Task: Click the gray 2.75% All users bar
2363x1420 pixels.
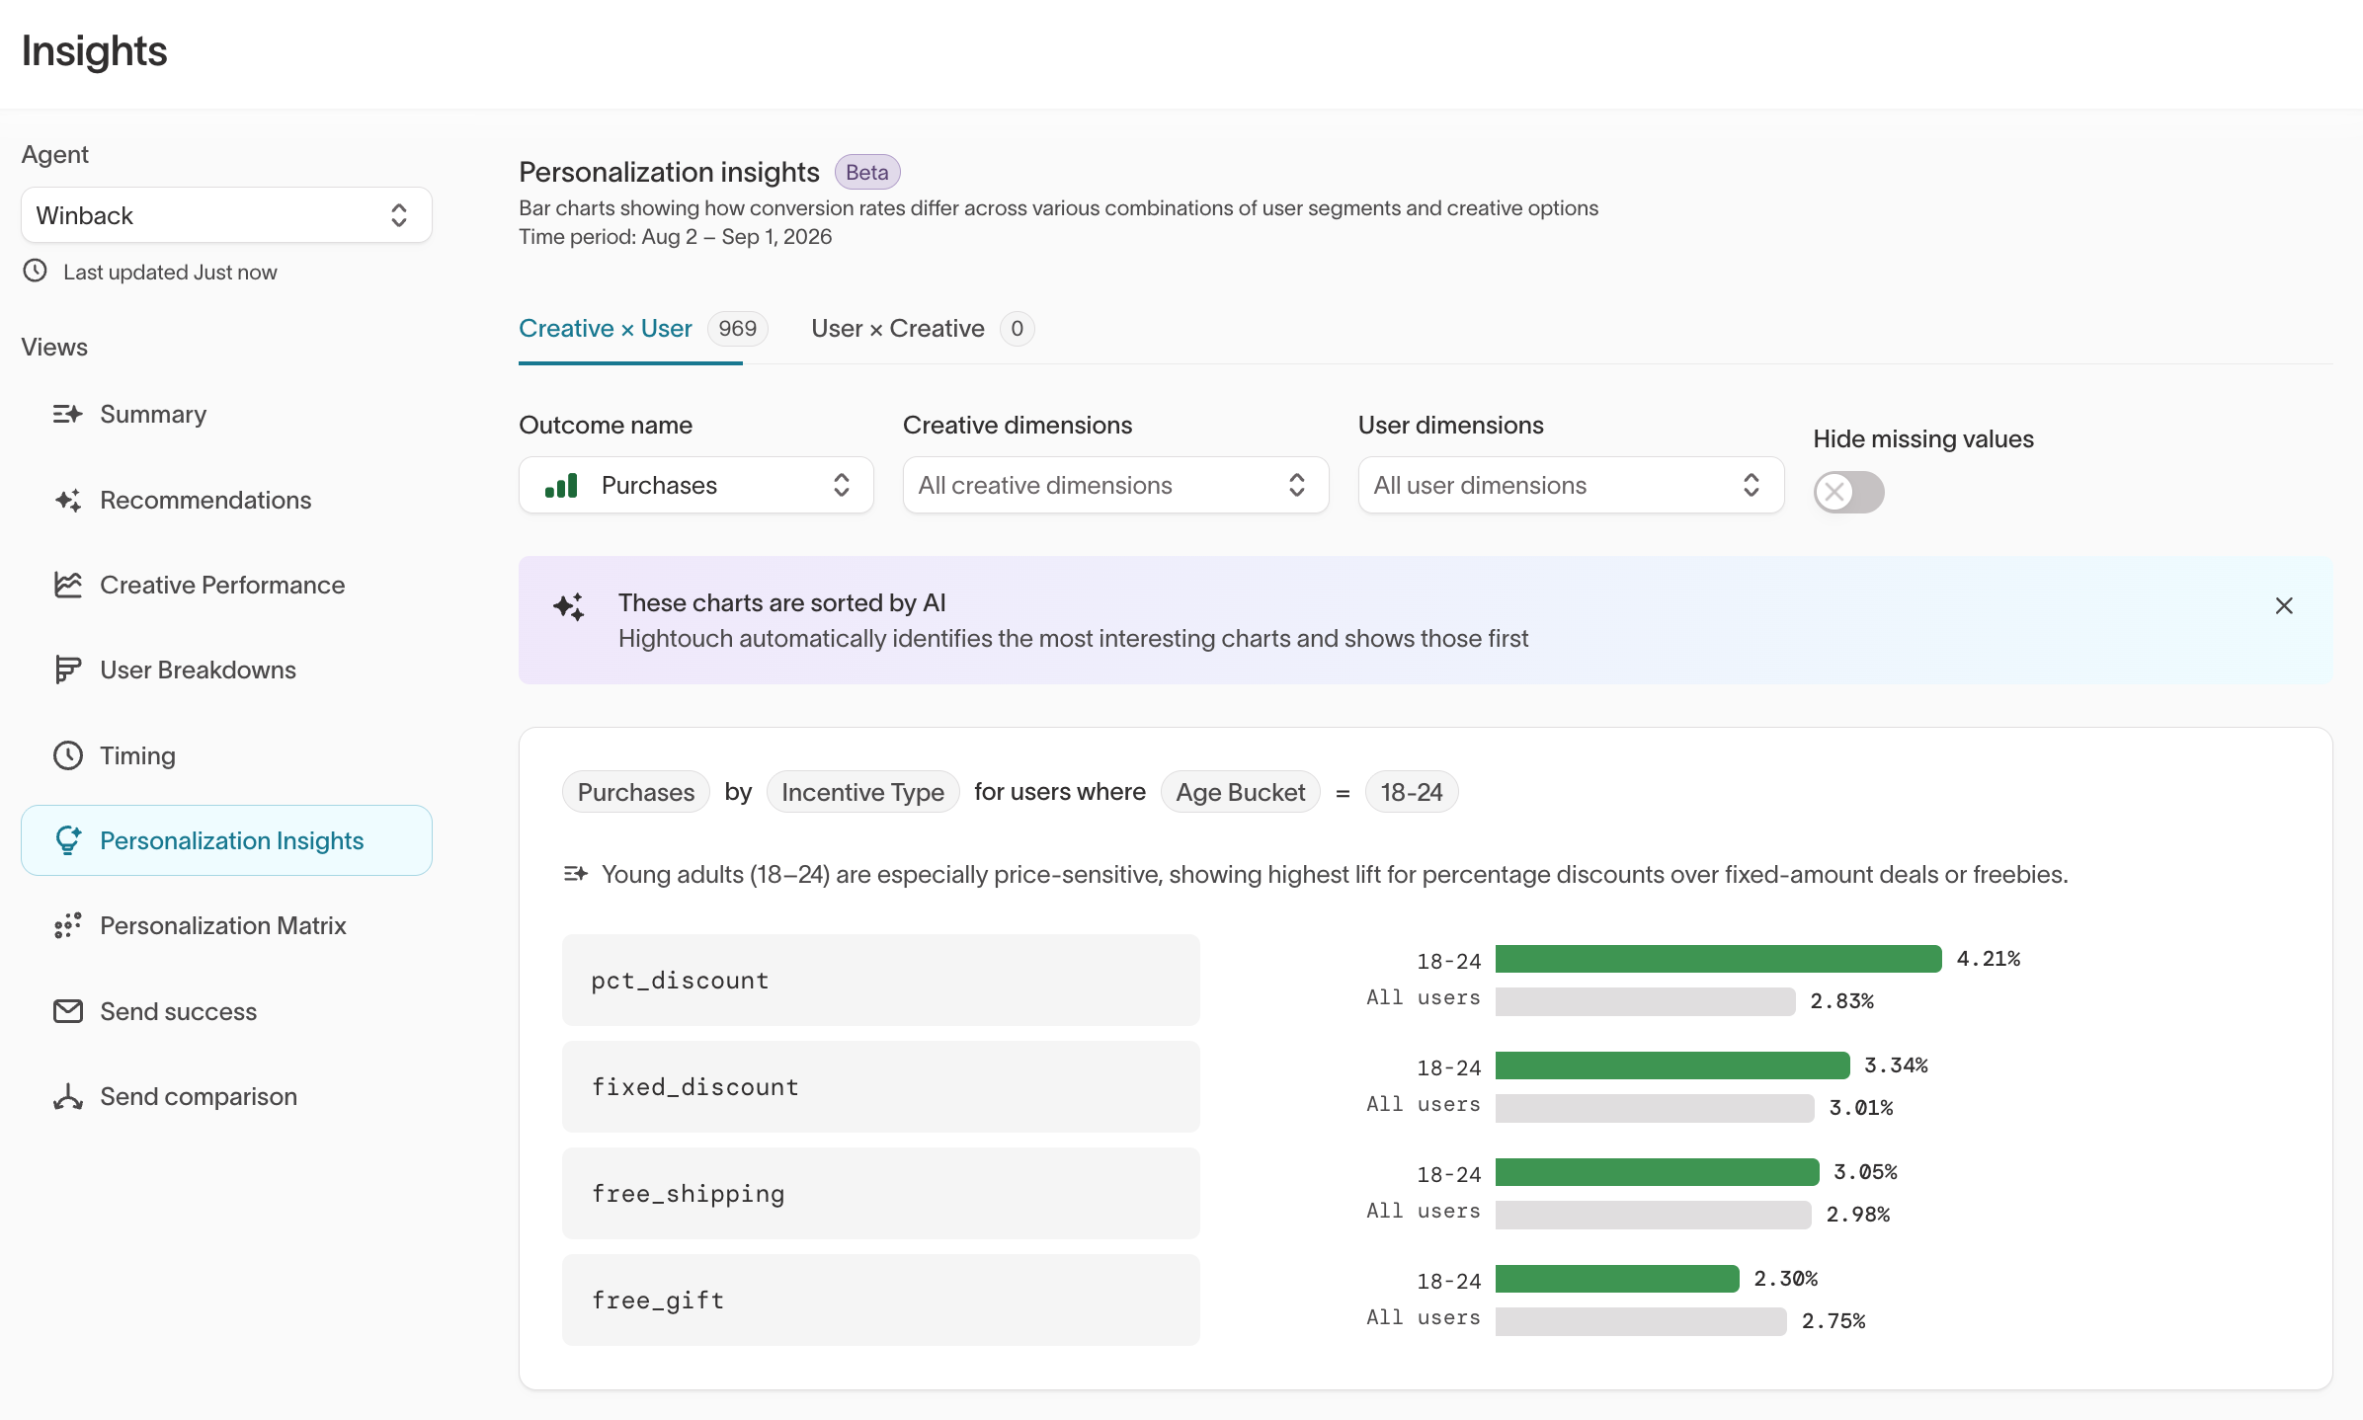Action: (x=1641, y=1321)
